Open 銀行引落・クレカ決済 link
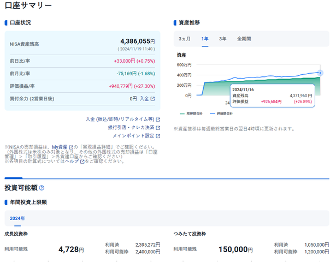The width and height of the screenshot is (330, 262). (x=131, y=127)
